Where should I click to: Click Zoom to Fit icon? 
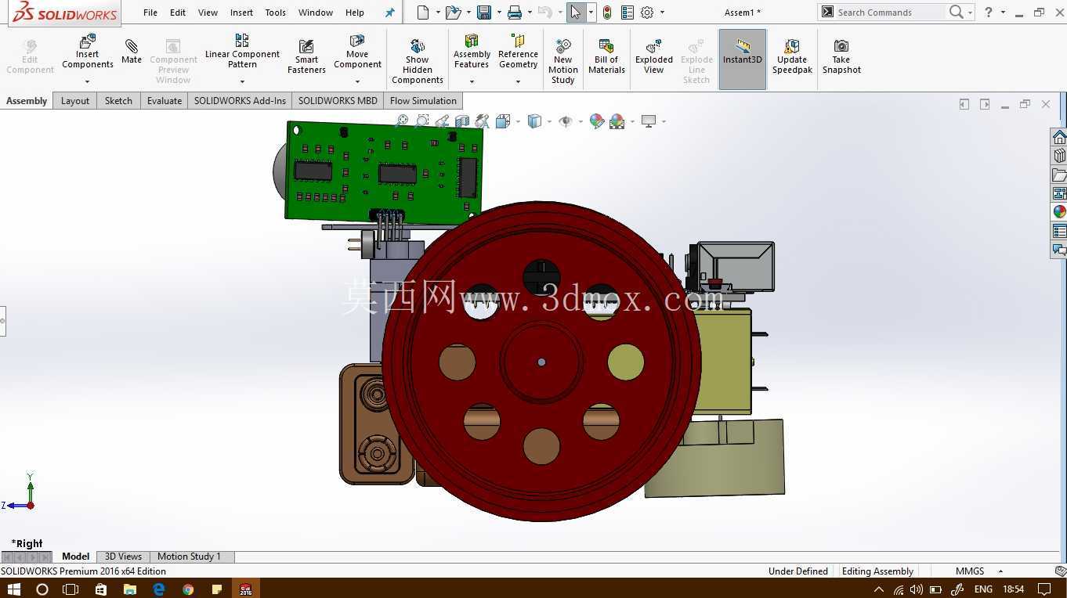402,121
